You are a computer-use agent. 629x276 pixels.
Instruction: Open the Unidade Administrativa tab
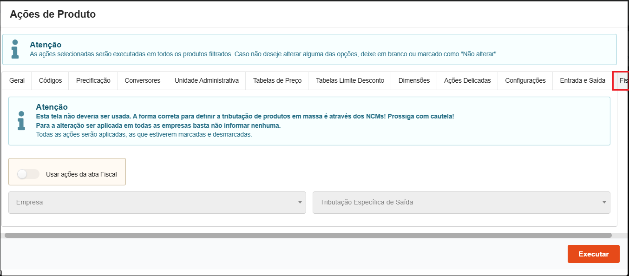point(206,80)
